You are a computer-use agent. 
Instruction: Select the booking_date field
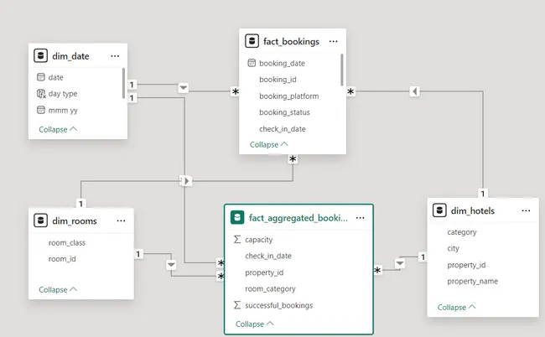coord(283,63)
